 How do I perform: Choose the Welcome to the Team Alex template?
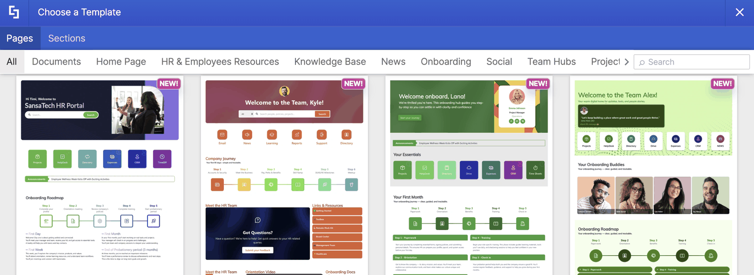click(x=653, y=175)
